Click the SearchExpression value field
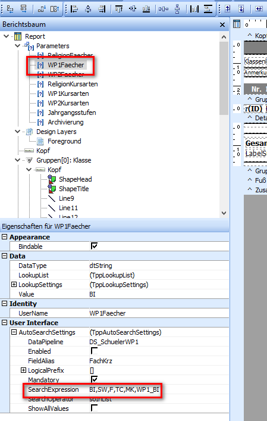The image size is (267, 421). (159, 389)
